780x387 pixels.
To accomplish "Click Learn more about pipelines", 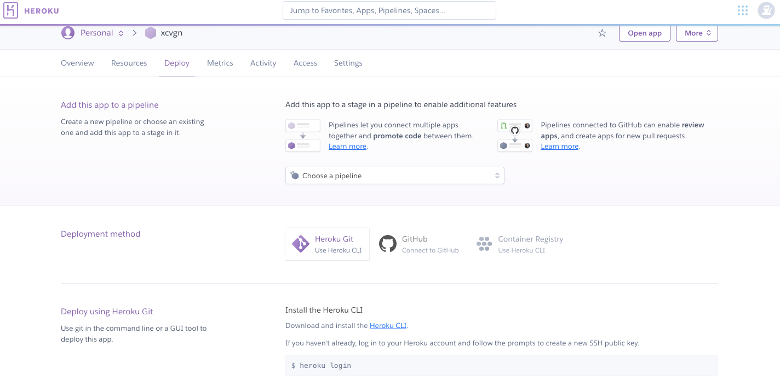I will tap(347, 146).
